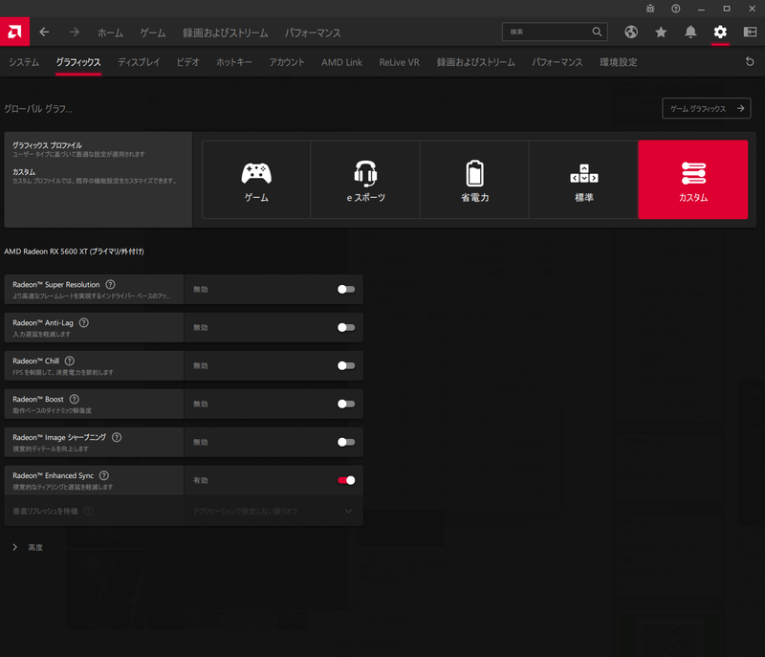Open the globe language icon

631,32
